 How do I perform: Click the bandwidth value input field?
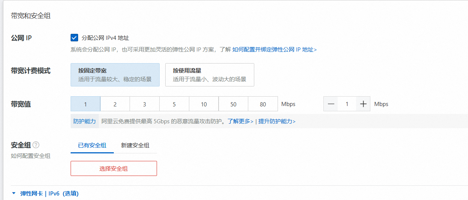pos(347,104)
